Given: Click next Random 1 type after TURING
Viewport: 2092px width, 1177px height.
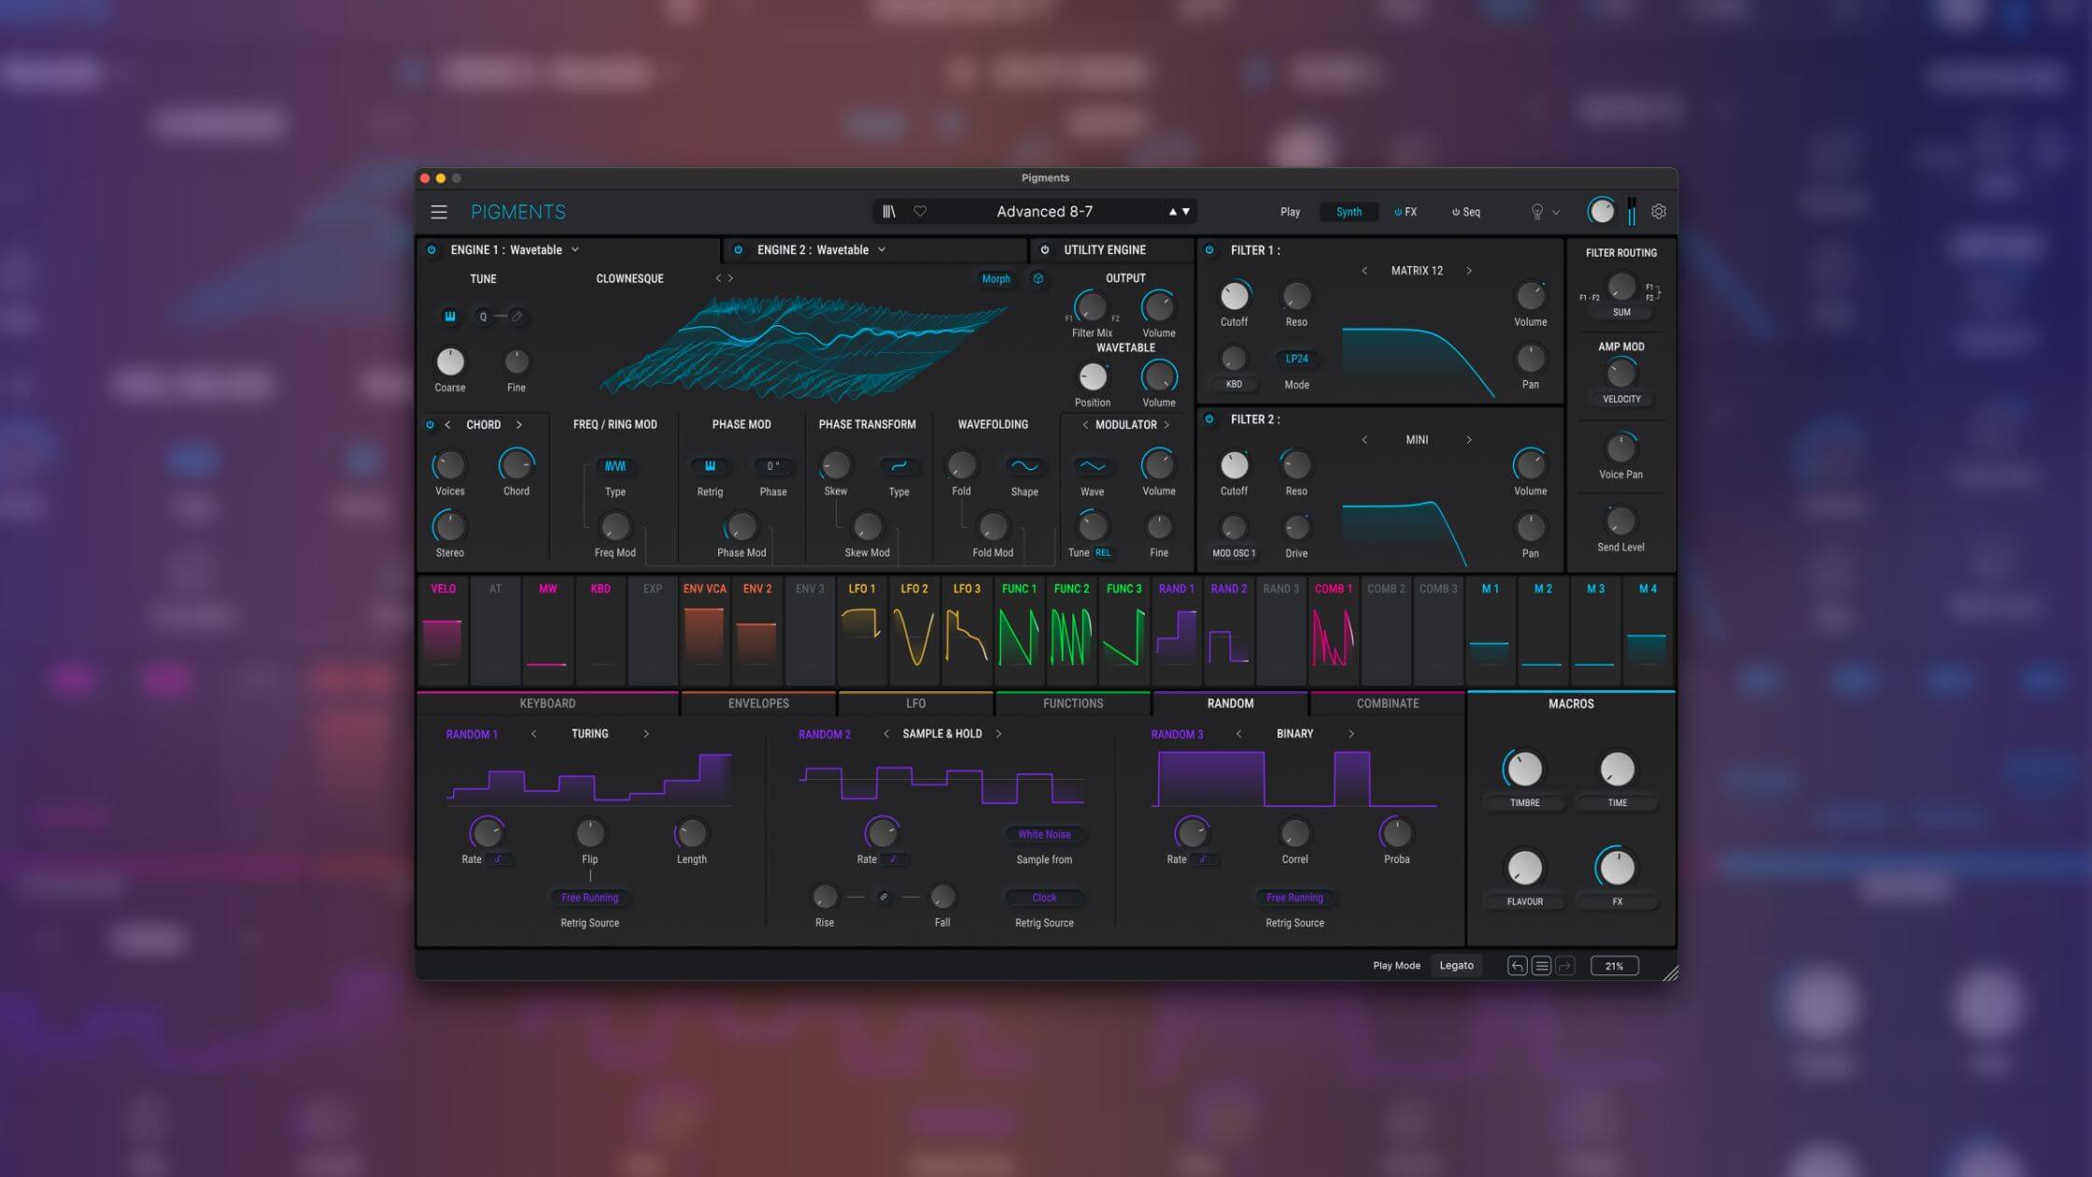Looking at the screenshot, I should [646, 734].
